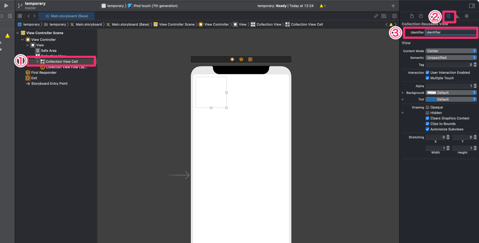Open the Connections inspector
Screen dimensions: 479x243
coord(467,16)
